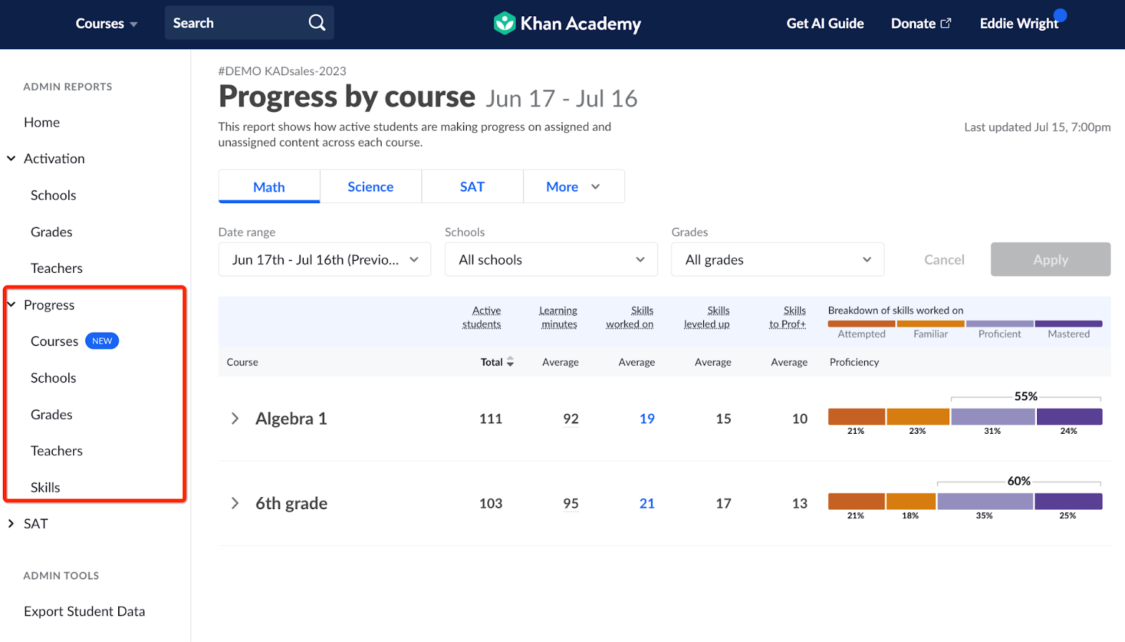Click 6th grade learning minutes value 95
1125x642 pixels.
571,503
